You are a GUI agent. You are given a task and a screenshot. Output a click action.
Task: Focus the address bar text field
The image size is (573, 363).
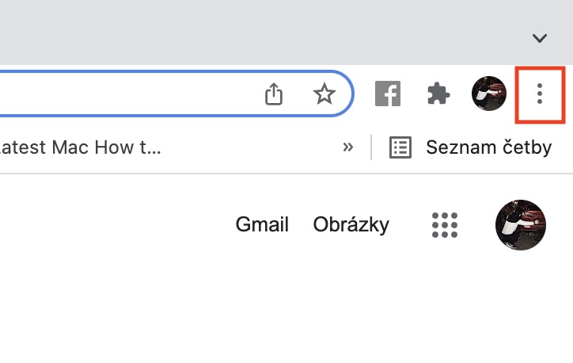click(119, 94)
